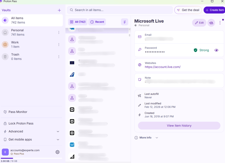Open the Microsoft Live item options menu
225x163 pixels.
220,23
